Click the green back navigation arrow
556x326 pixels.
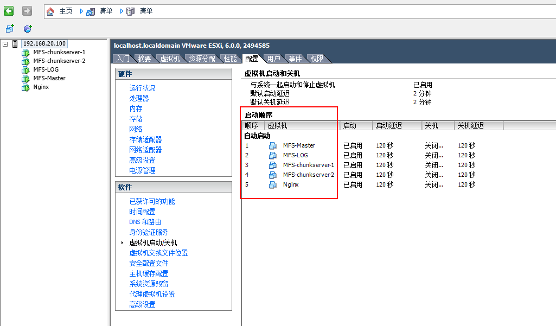coord(9,11)
